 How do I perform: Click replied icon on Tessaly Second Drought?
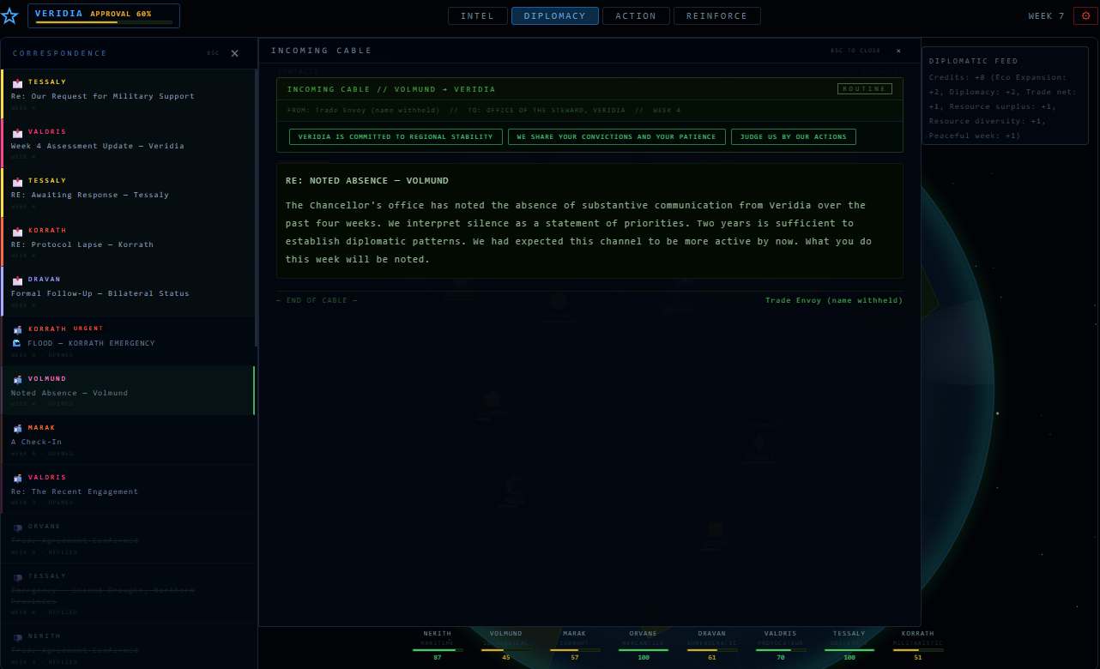tap(17, 577)
